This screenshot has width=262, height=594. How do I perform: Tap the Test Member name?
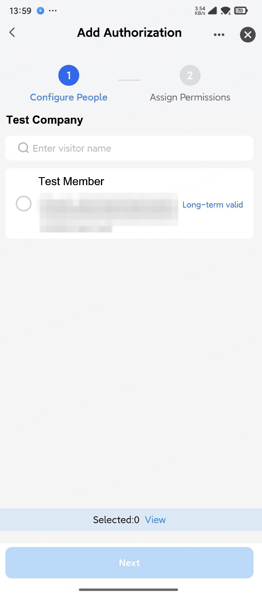point(71,181)
